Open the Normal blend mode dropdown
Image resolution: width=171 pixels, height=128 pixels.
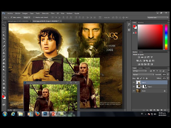pyautogui.click(x=143, y=75)
